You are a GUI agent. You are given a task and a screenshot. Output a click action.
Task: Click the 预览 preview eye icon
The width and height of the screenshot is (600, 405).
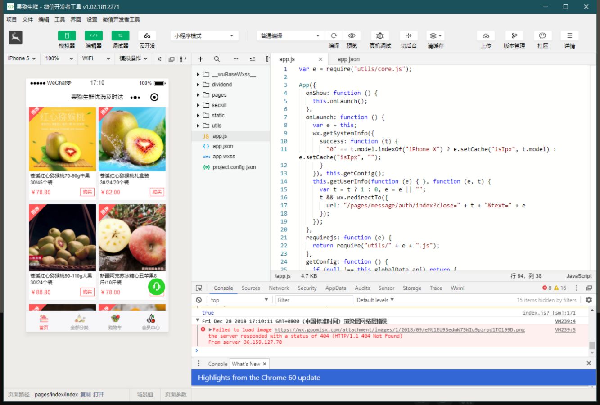click(352, 36)
